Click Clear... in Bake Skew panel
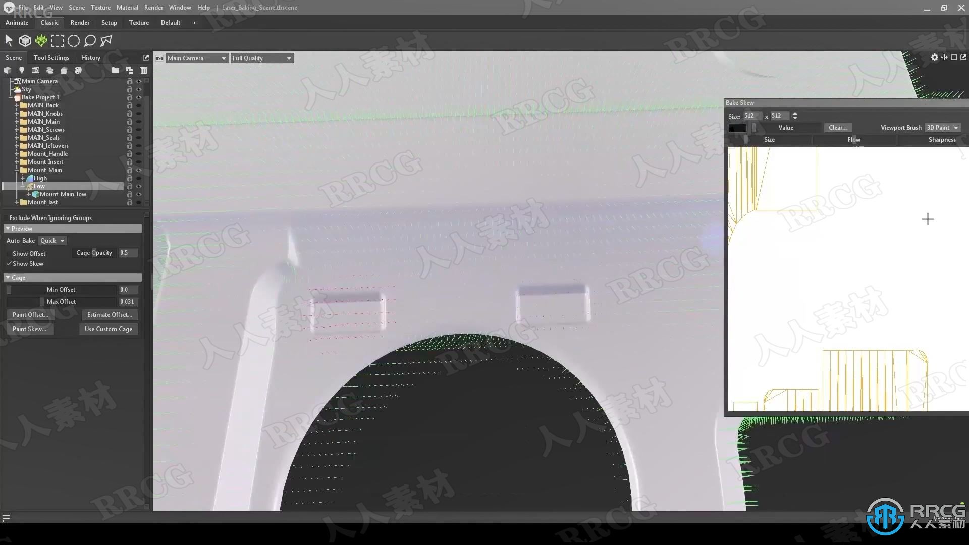This screenshot has width=969, height=545. tap(838, 128)
